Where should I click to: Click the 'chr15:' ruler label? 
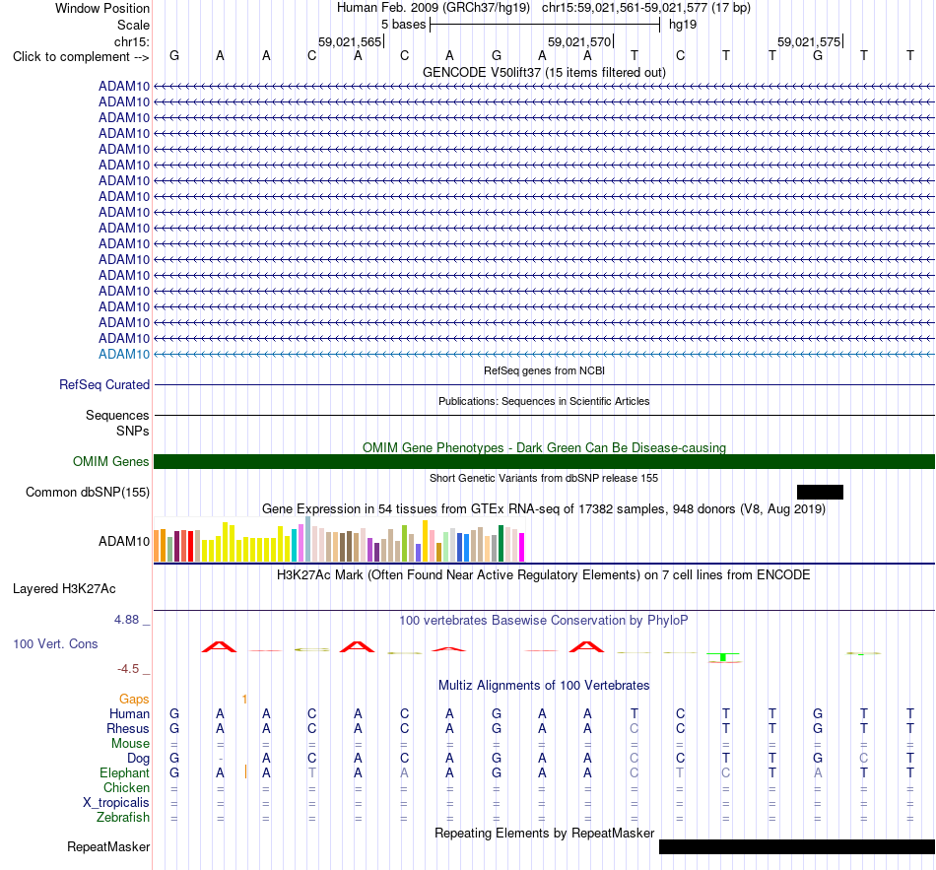coord(132,41)
